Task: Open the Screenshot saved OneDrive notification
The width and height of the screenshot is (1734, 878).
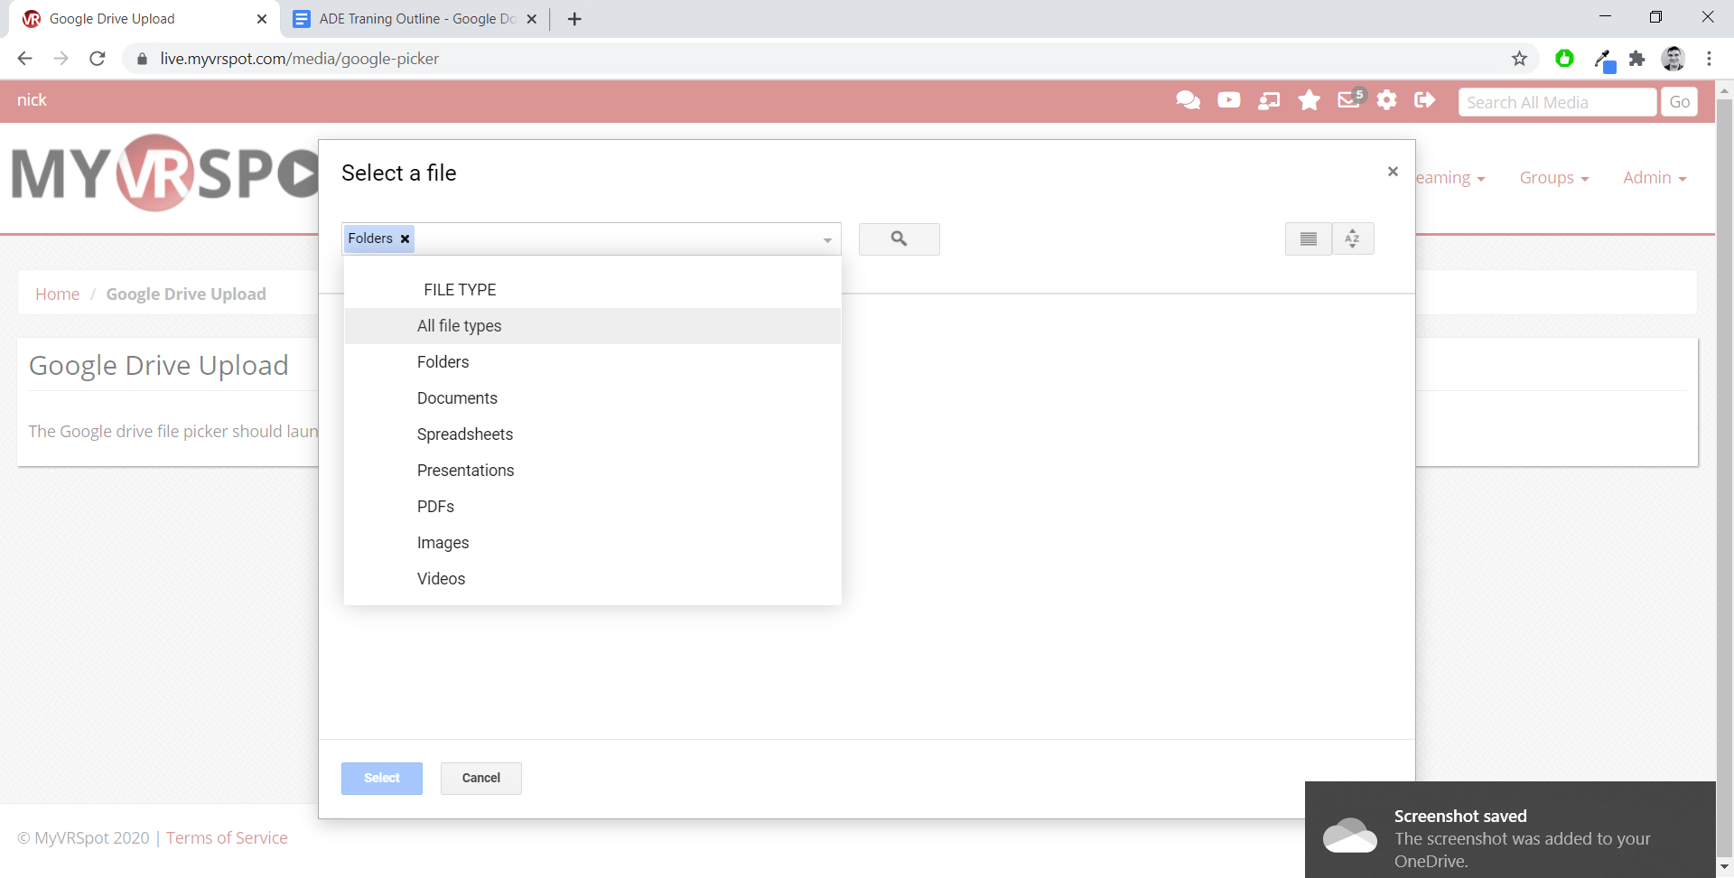Action: click(1510, 829)
